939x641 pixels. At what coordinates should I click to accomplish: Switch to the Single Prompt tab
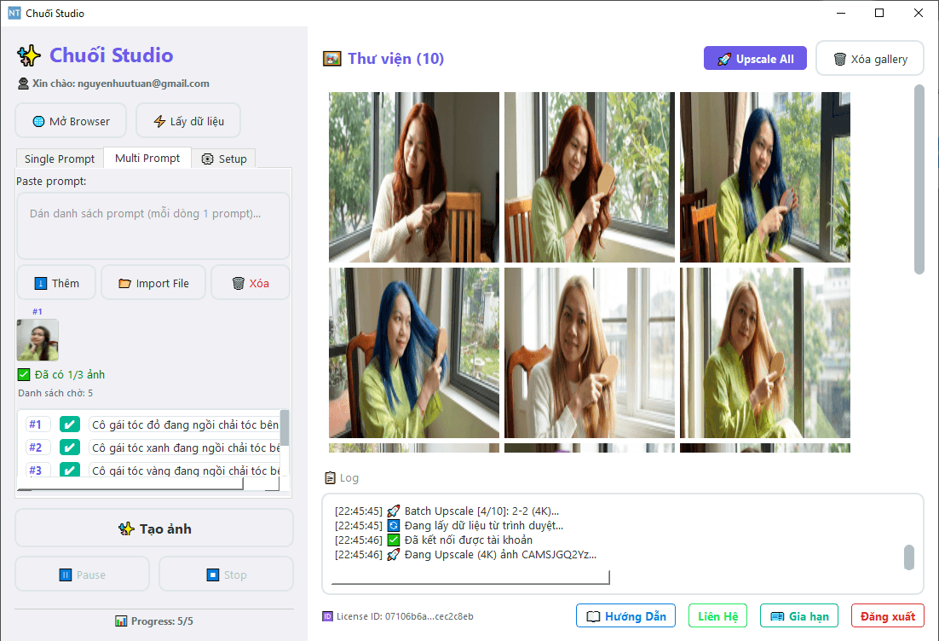(59, 159)
